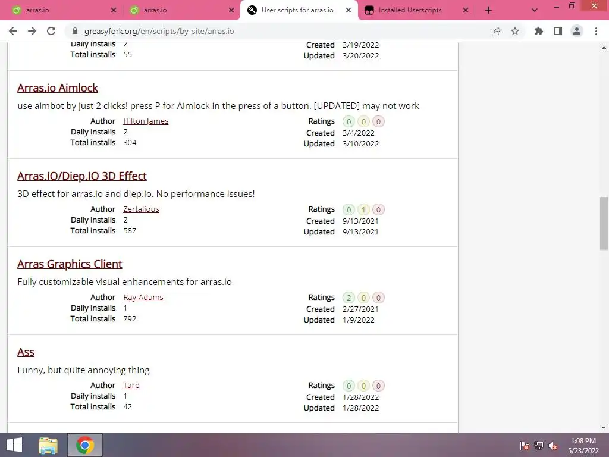This screenshot has width=609, height=457.
Task: Open the Extensions puzzle icon
Action: (538, 31)
